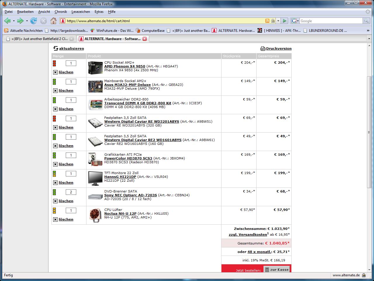Click the address bar URL field
Screen dimensions: 374x281
[x=165, y=21]
